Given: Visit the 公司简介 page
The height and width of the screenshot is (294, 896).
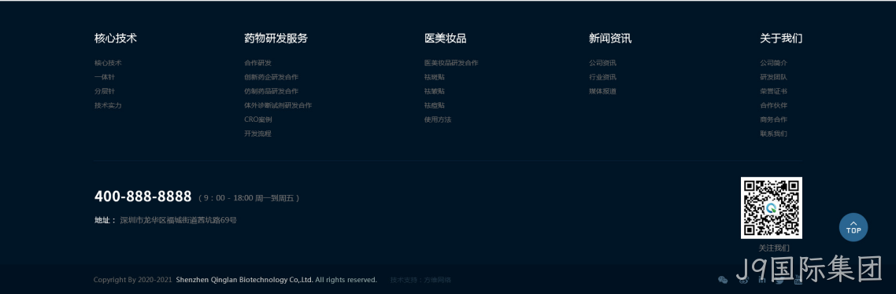Looking at the screenshot, I should [774, 63].
